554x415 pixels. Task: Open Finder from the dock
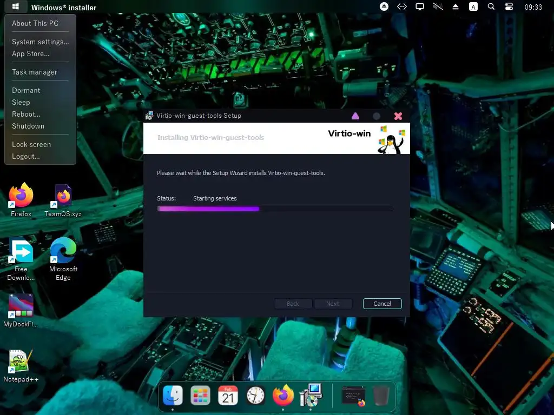173,395
